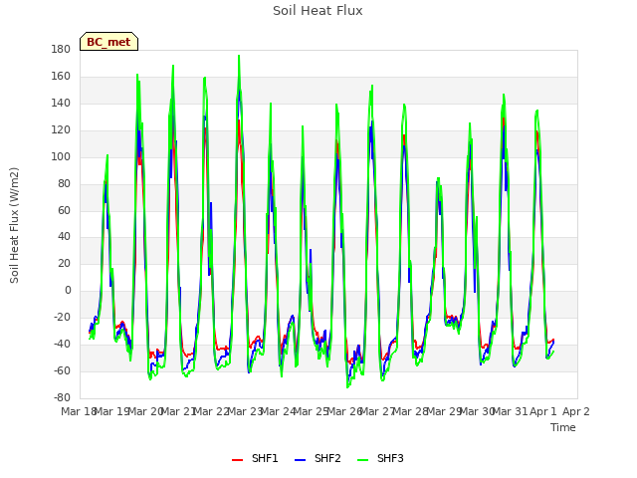Click the Mar 18 x-axis tick label
The image size is (637, 478).
tap(79, 411)
